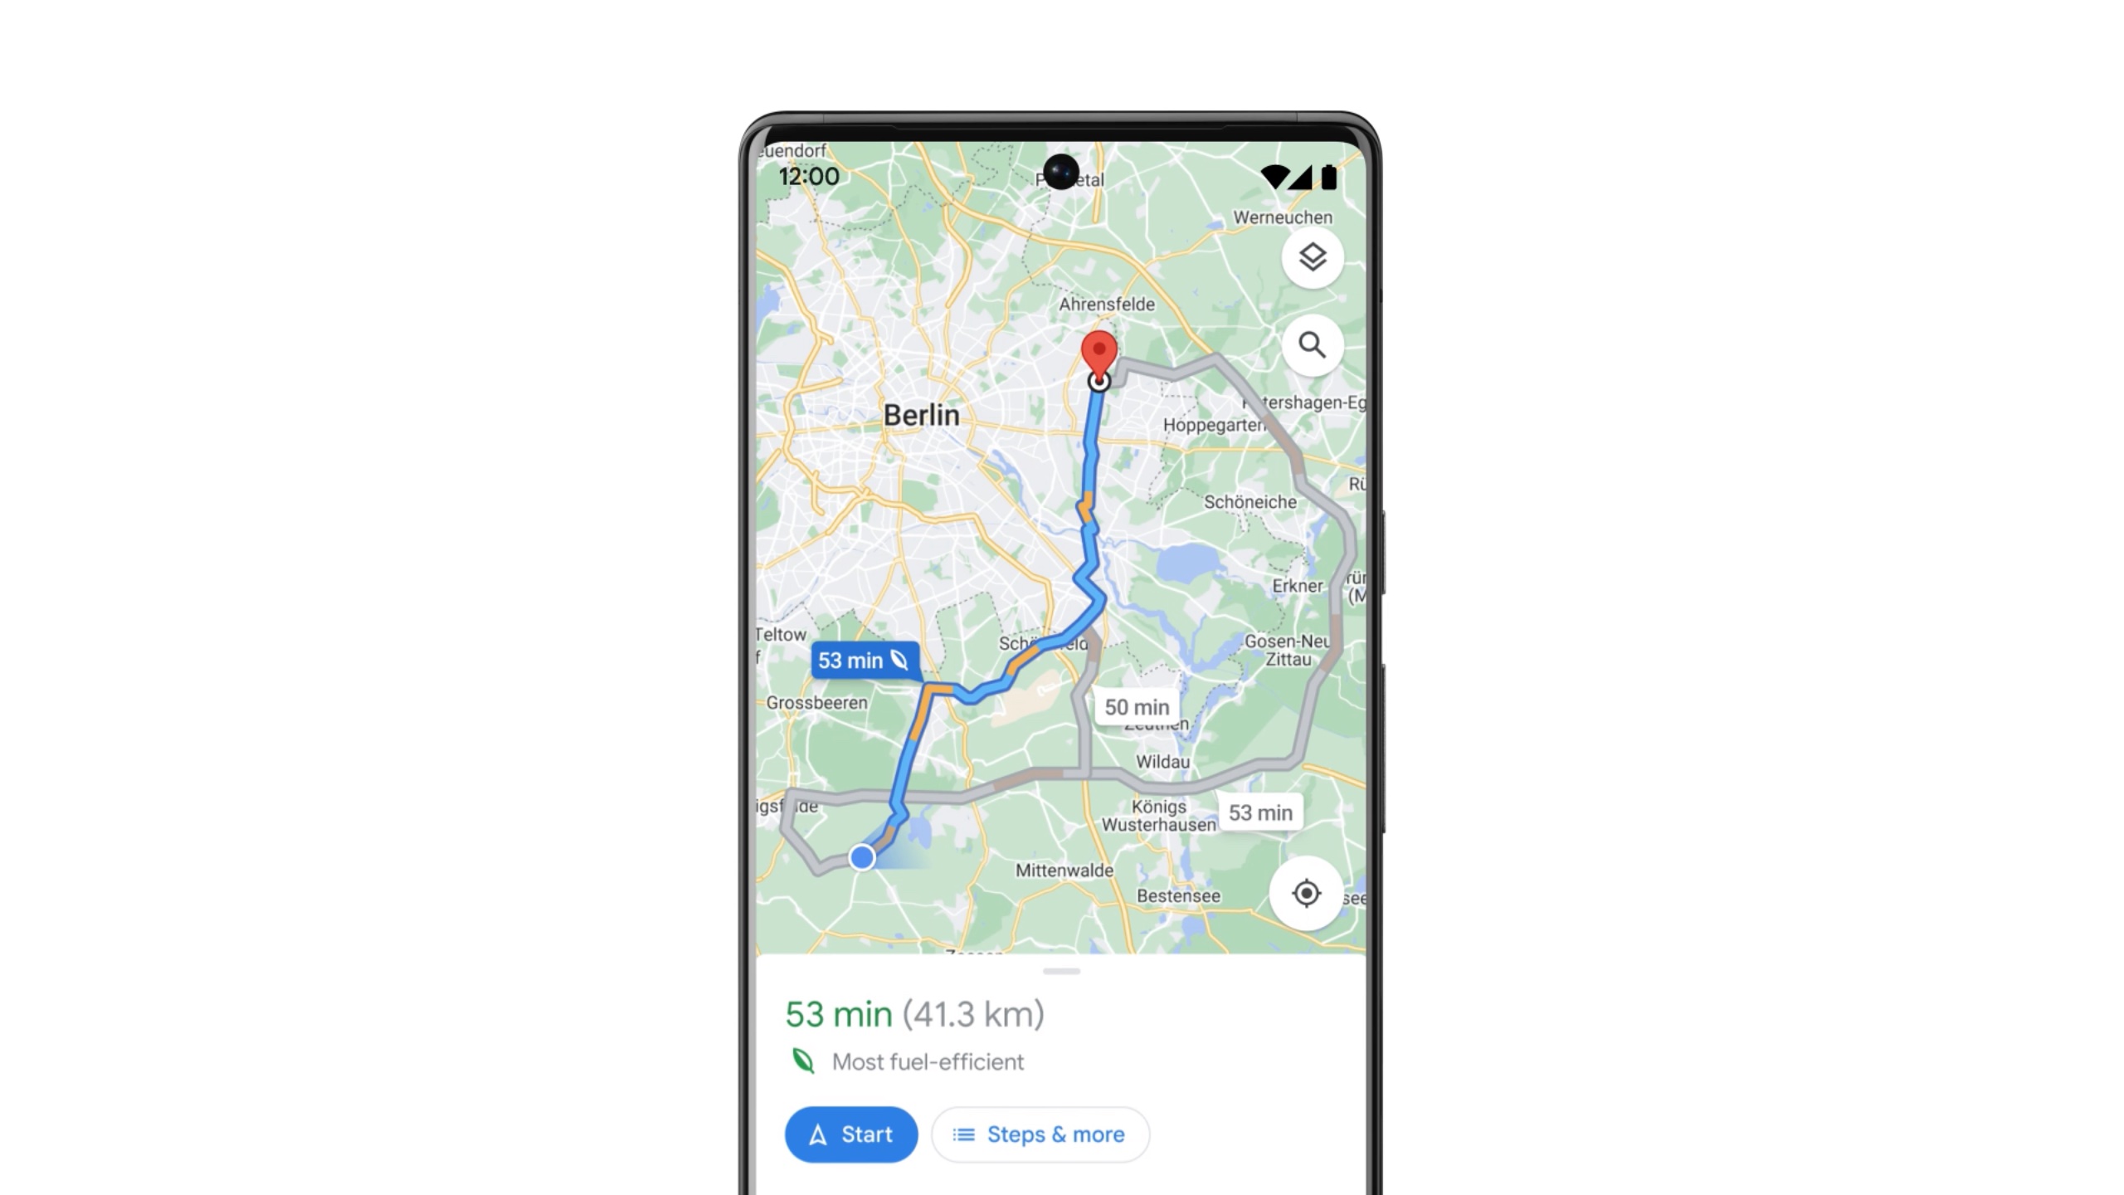Click the navigation Start arrow icon
2124x1195 pixels.
pyautogui.click(x=820, y=1134)
